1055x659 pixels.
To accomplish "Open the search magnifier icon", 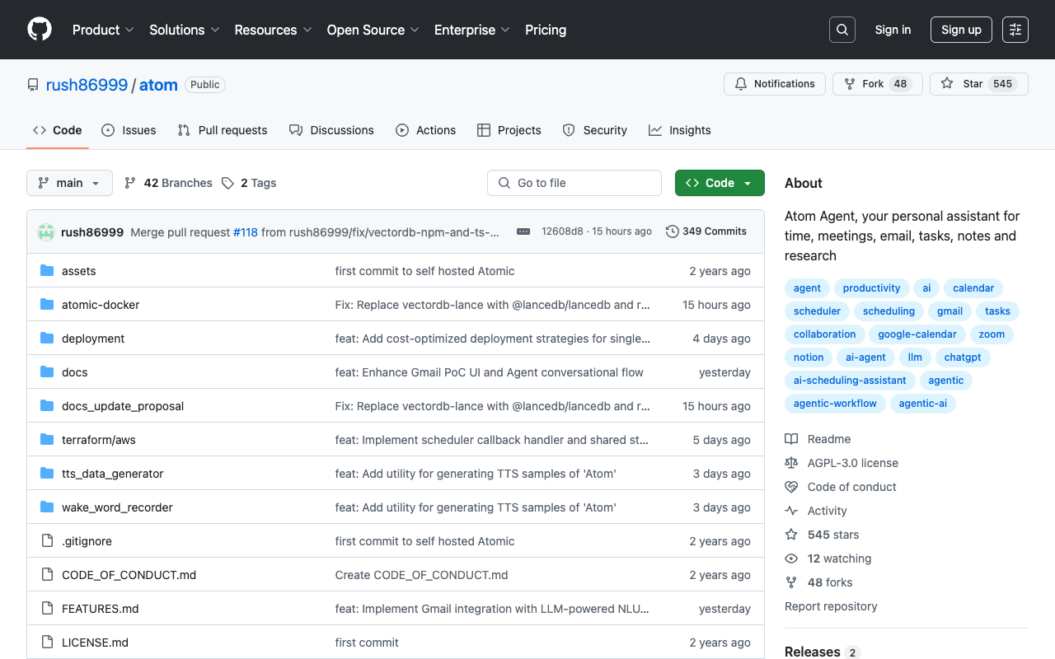I will [842, 30].
